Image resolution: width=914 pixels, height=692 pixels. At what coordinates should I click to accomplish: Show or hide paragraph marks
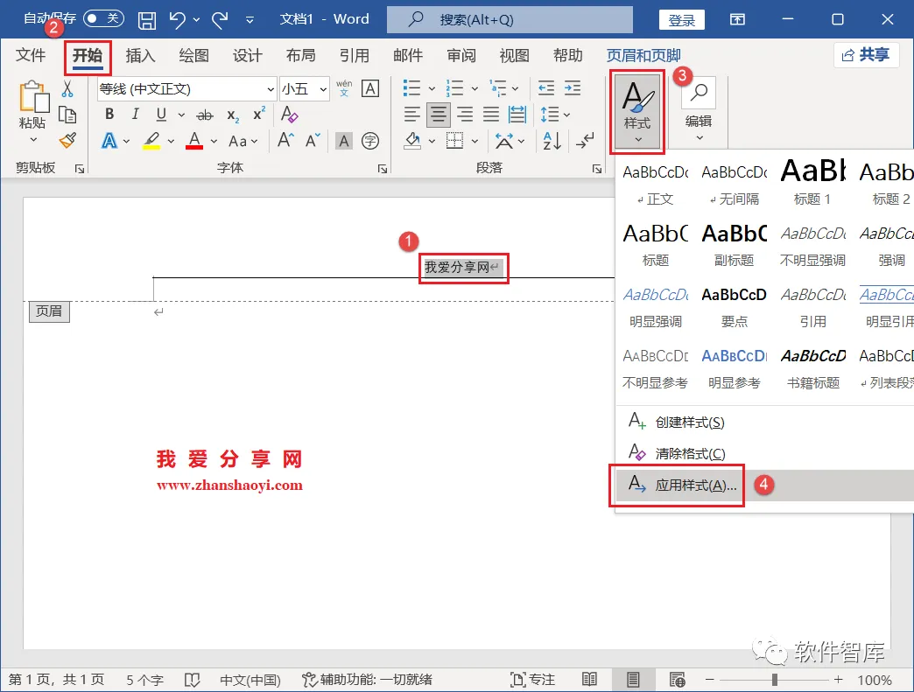[585, 141]
